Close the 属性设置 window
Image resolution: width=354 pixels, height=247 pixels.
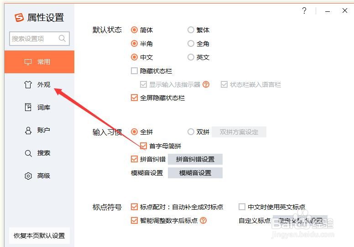point(345,10)
